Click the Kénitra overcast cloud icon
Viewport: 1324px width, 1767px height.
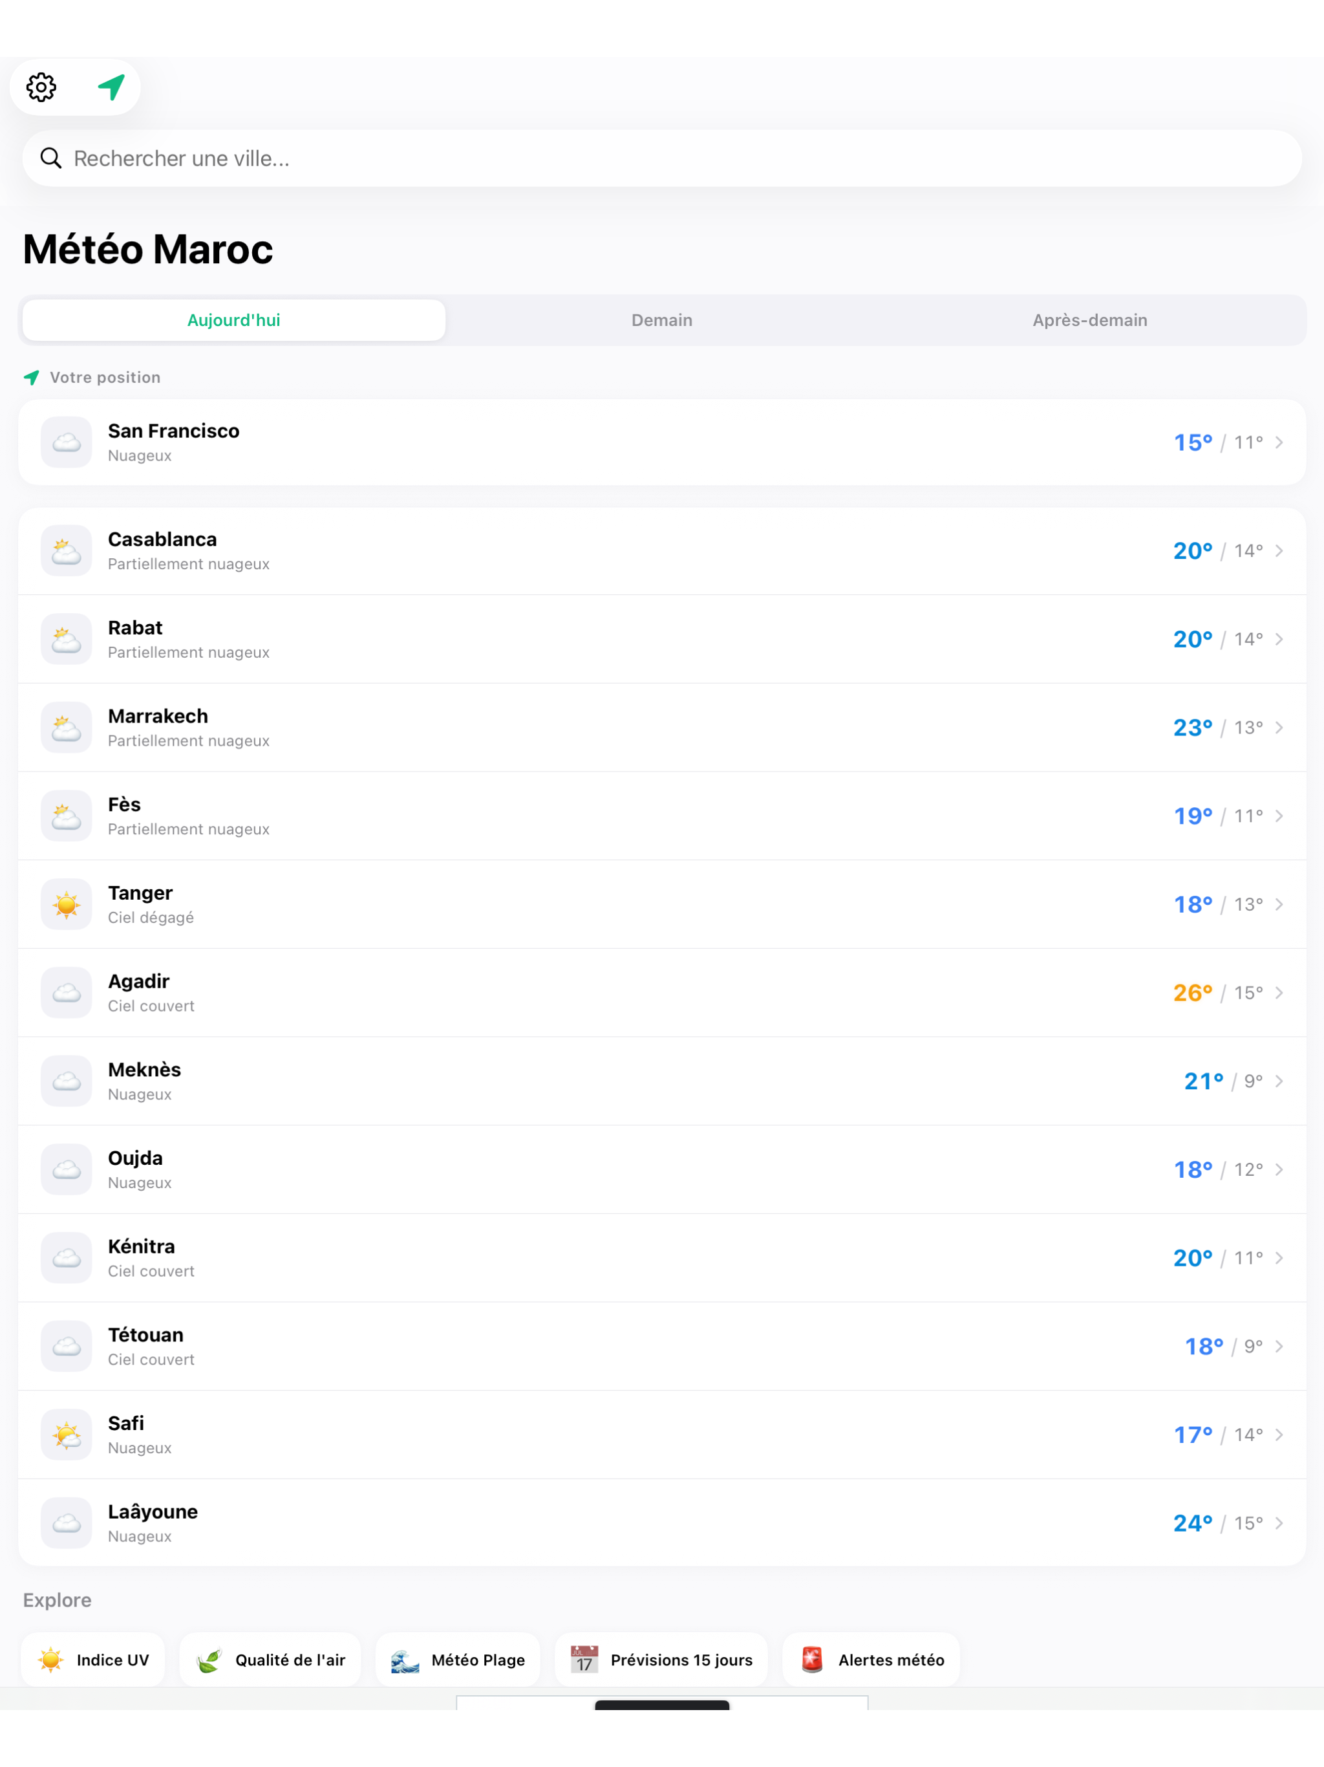pyautogui.click(x=67, y=1257)
